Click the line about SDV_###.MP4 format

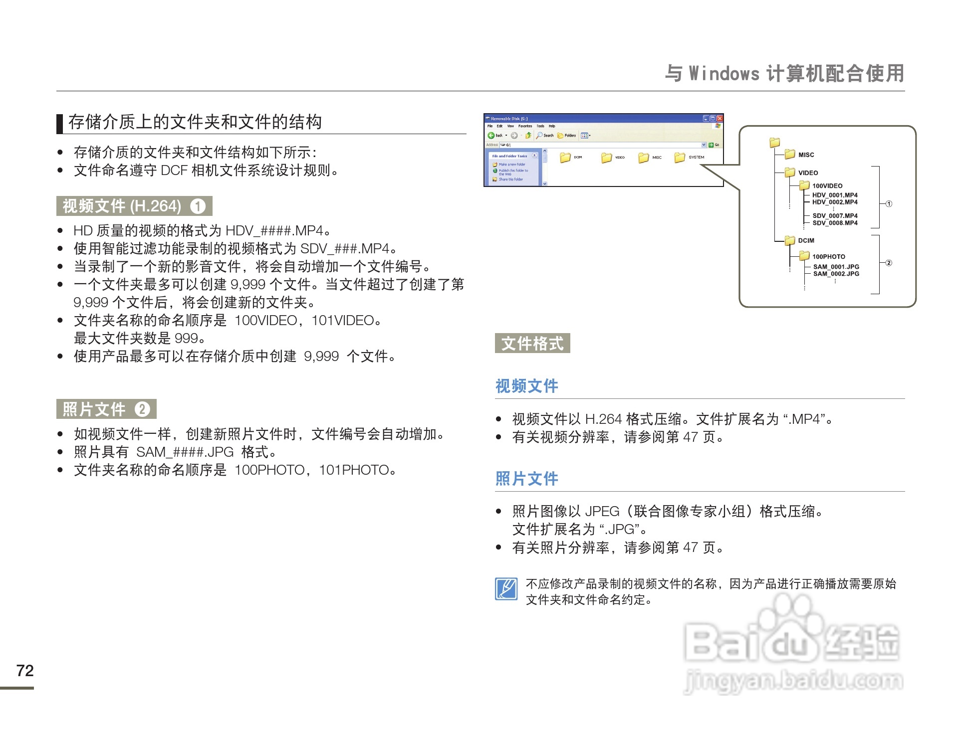click(236, 248)
